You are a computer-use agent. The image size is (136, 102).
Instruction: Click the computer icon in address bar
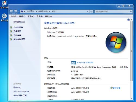pyautogui.click(x=22, y=11)
